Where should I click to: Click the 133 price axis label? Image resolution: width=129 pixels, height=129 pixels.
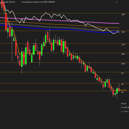123,14
